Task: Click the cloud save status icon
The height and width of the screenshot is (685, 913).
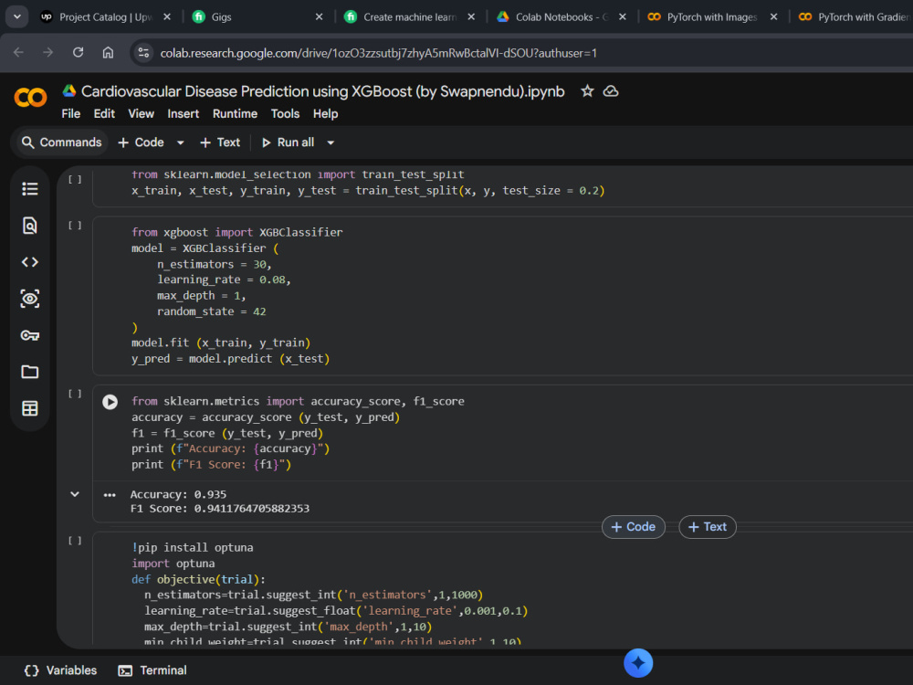Action: [611, 91]
